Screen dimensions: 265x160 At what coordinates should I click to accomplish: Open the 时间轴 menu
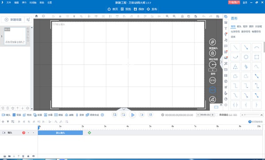pos(33,3)
